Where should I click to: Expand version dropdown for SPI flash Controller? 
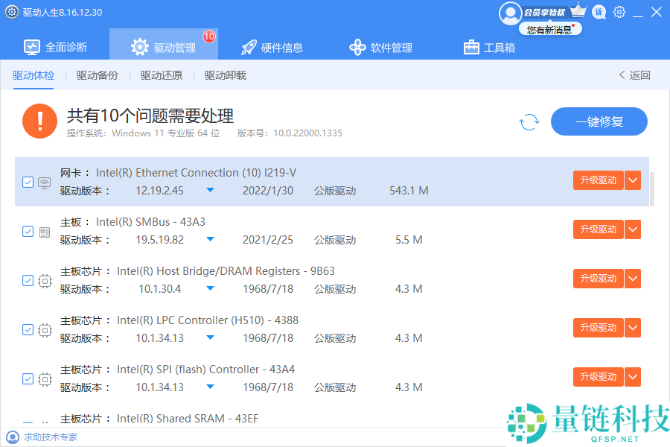[210, 387]
